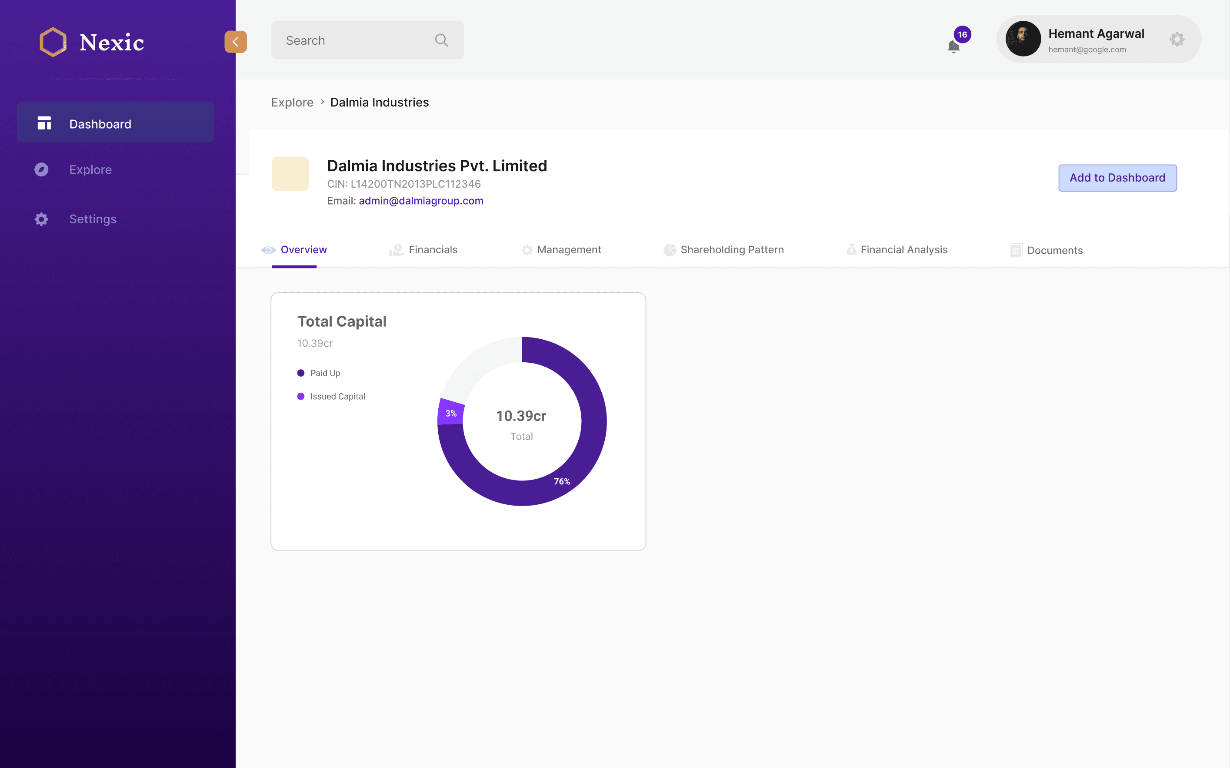This screenshot has width=1230, height=768.
Task: Open the Financial Analysis tab
Action: (903, 249)
